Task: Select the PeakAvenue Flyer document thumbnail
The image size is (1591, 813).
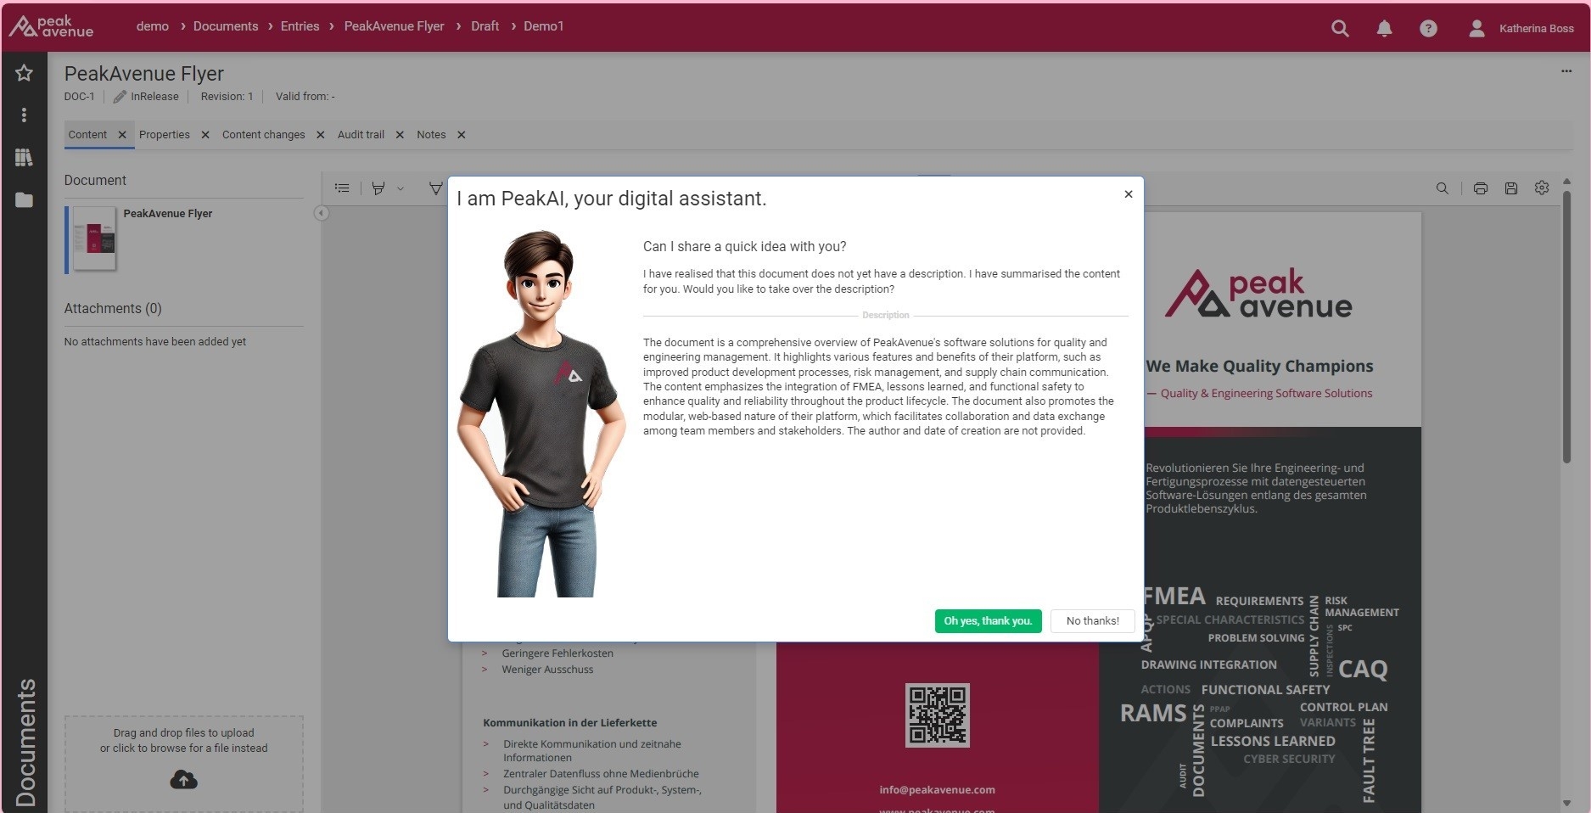Action: pyautogui.click(x=94, y=238)
